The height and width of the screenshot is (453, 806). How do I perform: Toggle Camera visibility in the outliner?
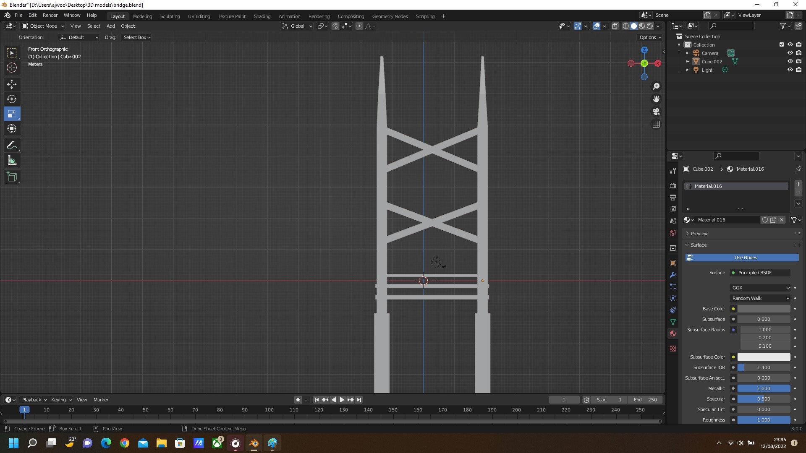tap(790, 53)
